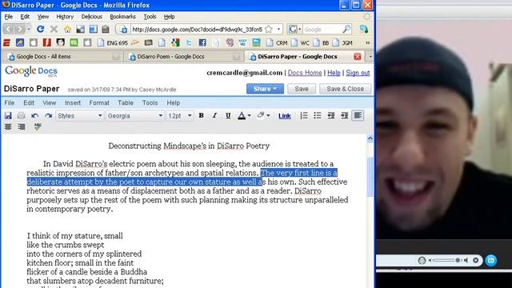Switch to Google Docs - All items tab
This screenshot has width=512, height=288.
(62, 57)
